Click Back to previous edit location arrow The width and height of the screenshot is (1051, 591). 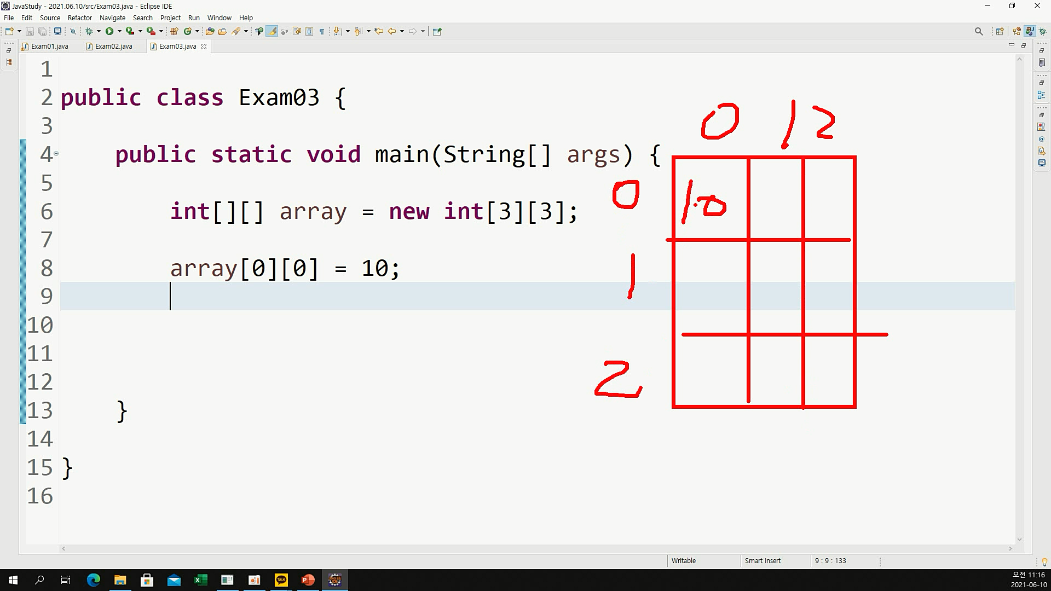point(392,31)
